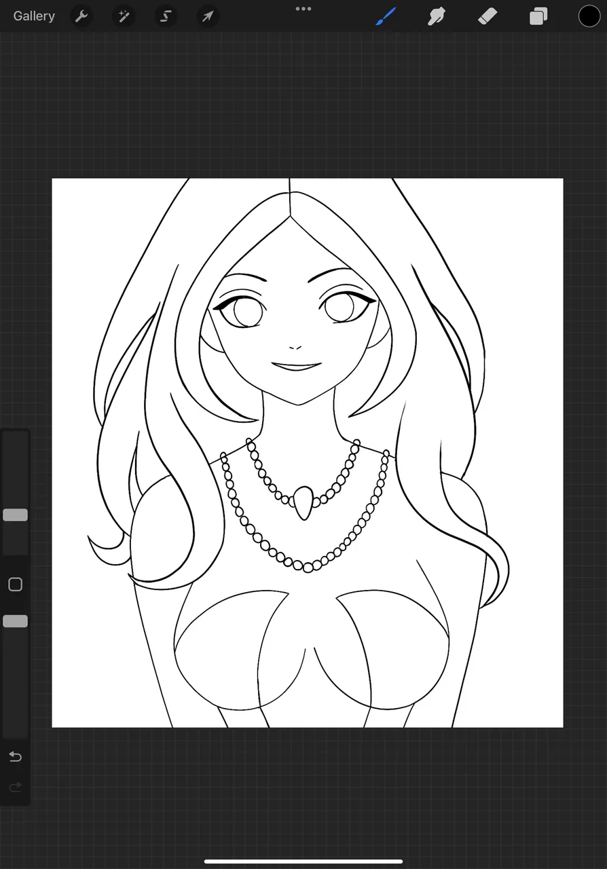The height and width of the screenshot is (869, 607).
Task: Redo the last undone stroke
Action: click(x=15, y=788)
